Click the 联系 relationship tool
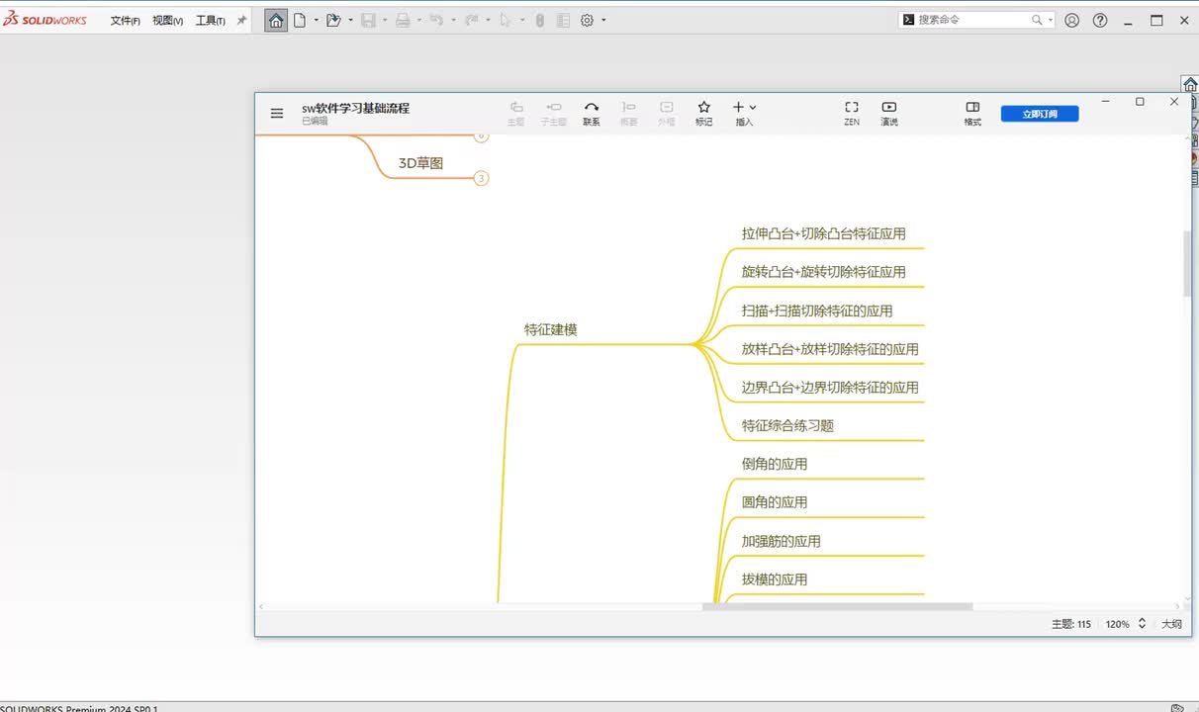Viewport: 1199px width, 712px height. 591,113
